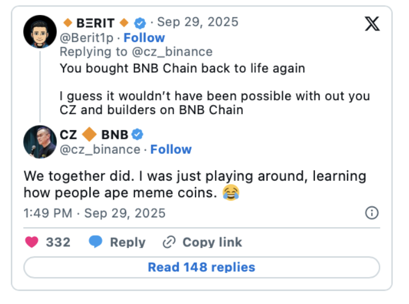Click CZ's verified badge icon
409x304 pixels.
137,135
